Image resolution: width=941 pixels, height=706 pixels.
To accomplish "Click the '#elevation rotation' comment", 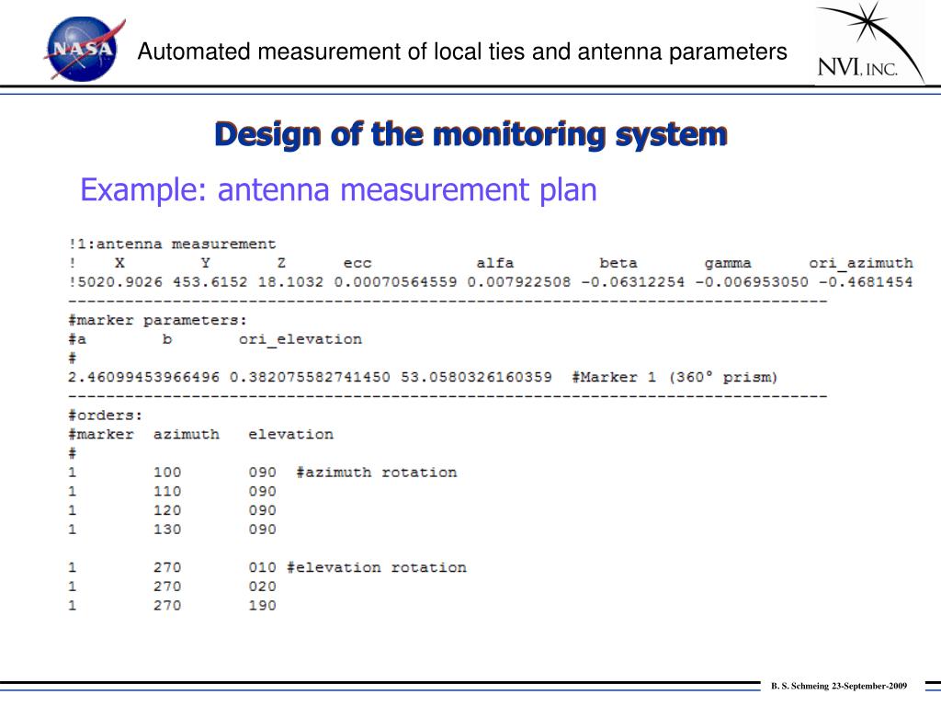I will click(x=376, y=568).
